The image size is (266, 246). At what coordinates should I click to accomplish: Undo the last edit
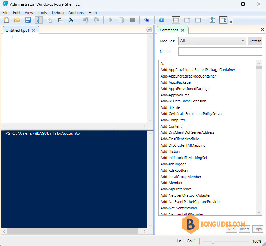86,20
